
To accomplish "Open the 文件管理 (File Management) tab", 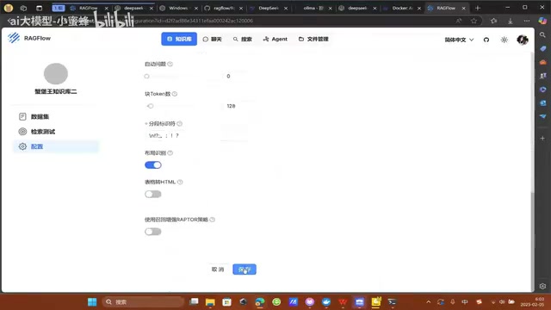I will pyautogui.click(x=313, y=39).
